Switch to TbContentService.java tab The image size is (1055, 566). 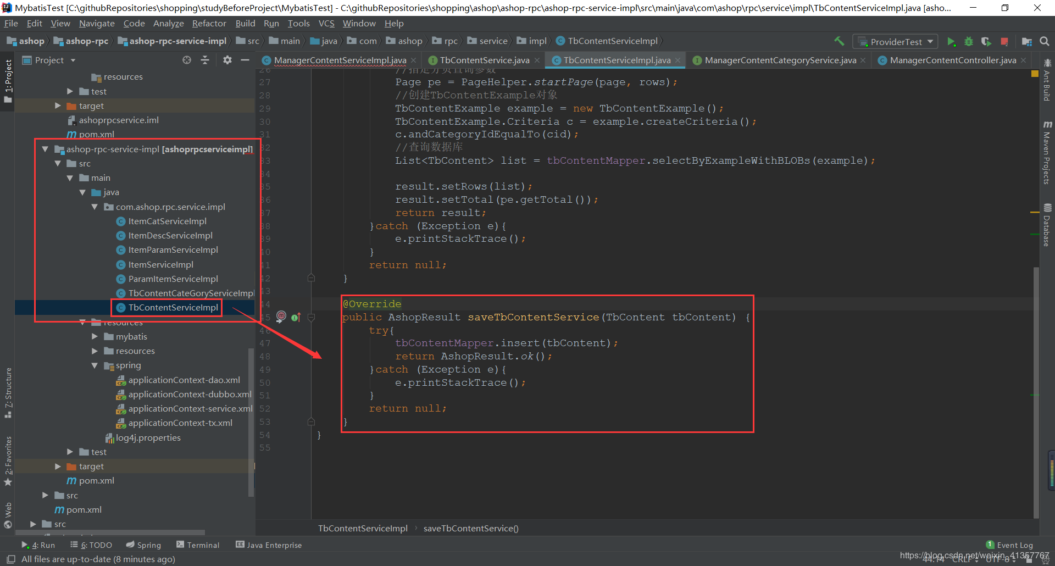484,60
